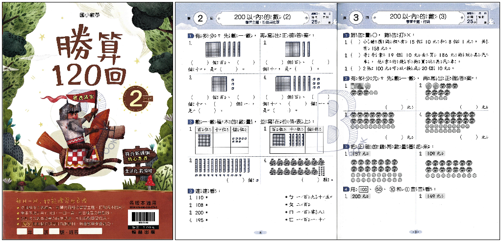Click the circled 50 coin symbol in section 4

tap(378, 189)
